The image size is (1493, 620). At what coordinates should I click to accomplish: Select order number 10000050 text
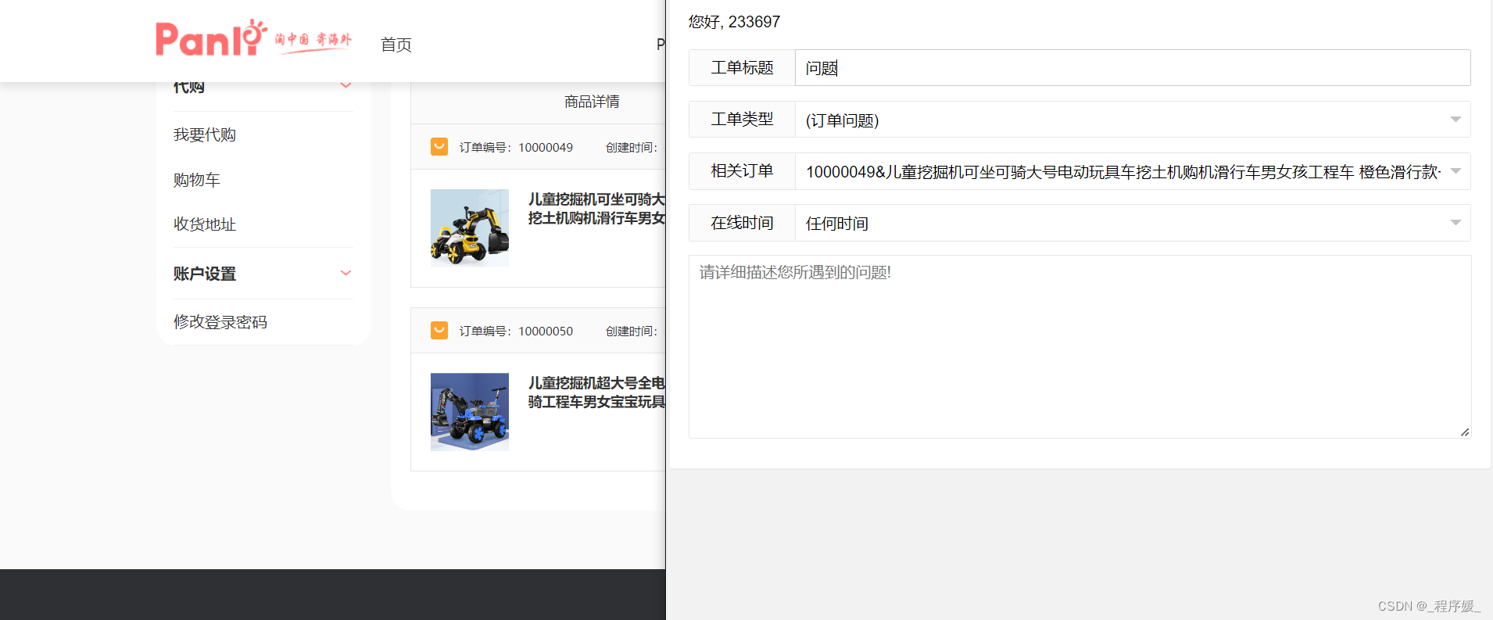pos(546,331)
